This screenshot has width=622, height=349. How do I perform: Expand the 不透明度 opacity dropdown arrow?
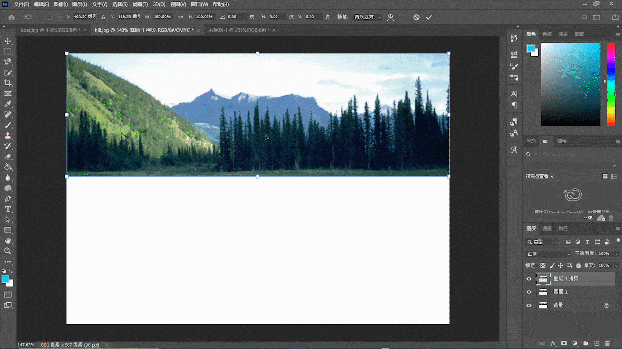click(x=617, y=254)
